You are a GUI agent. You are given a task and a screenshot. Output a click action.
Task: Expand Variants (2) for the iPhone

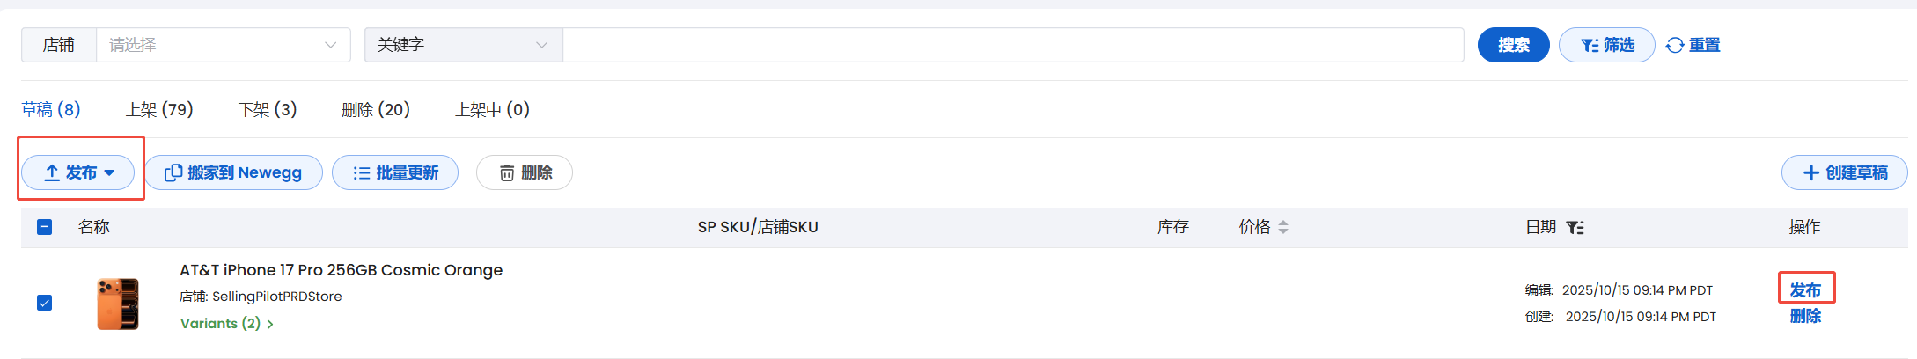pyautogui.click(x=226, y=324)
